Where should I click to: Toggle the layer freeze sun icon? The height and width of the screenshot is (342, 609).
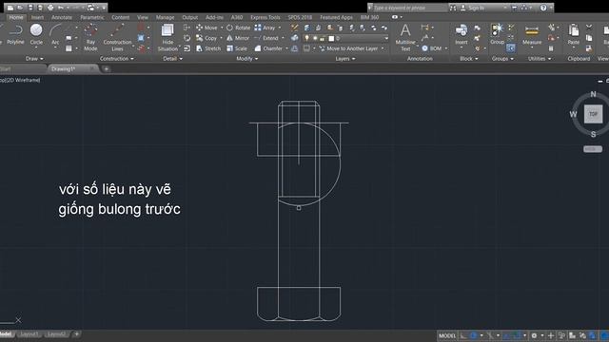point(315,38)
